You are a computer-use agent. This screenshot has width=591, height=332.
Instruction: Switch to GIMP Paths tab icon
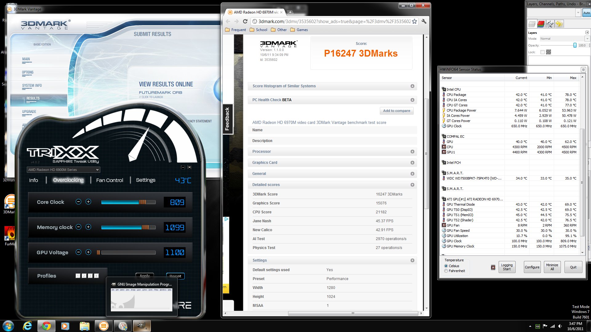[550, 24]
